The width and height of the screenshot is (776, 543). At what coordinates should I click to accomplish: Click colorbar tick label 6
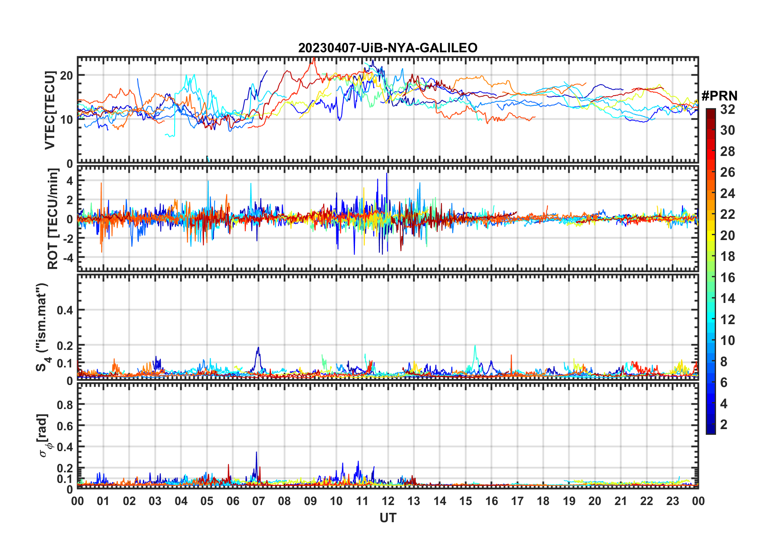(724, 383)
